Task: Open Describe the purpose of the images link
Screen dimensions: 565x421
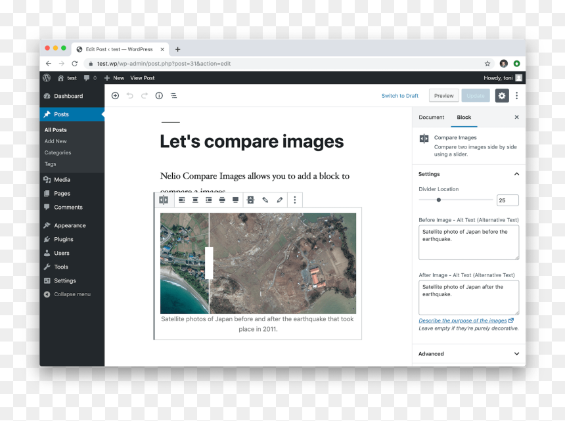Action: (466, 321)
